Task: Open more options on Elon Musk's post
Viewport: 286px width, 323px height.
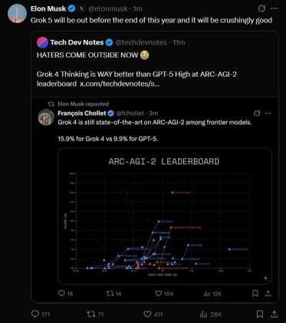Action: 274,8
